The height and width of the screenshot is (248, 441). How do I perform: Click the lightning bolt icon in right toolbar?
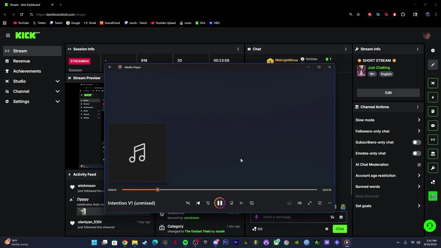pyautogui.click(x=433, y=97)
